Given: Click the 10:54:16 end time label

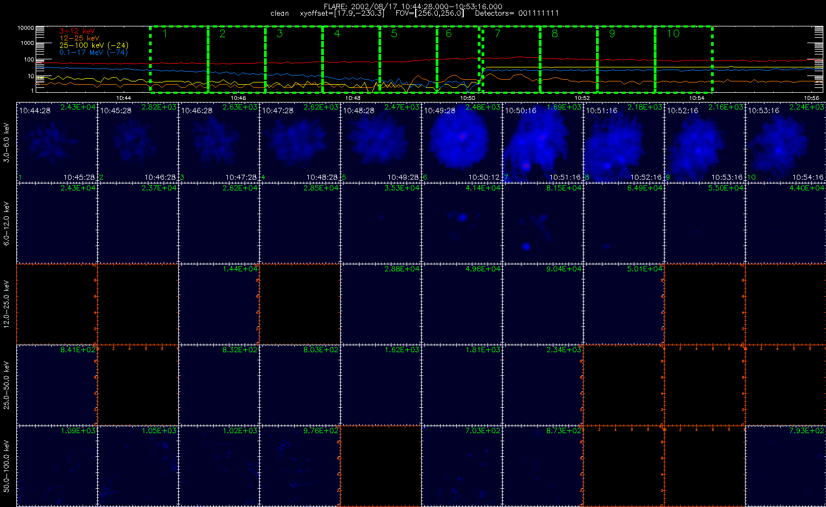Looking at the screenshot, I should (x=808, y=177).
